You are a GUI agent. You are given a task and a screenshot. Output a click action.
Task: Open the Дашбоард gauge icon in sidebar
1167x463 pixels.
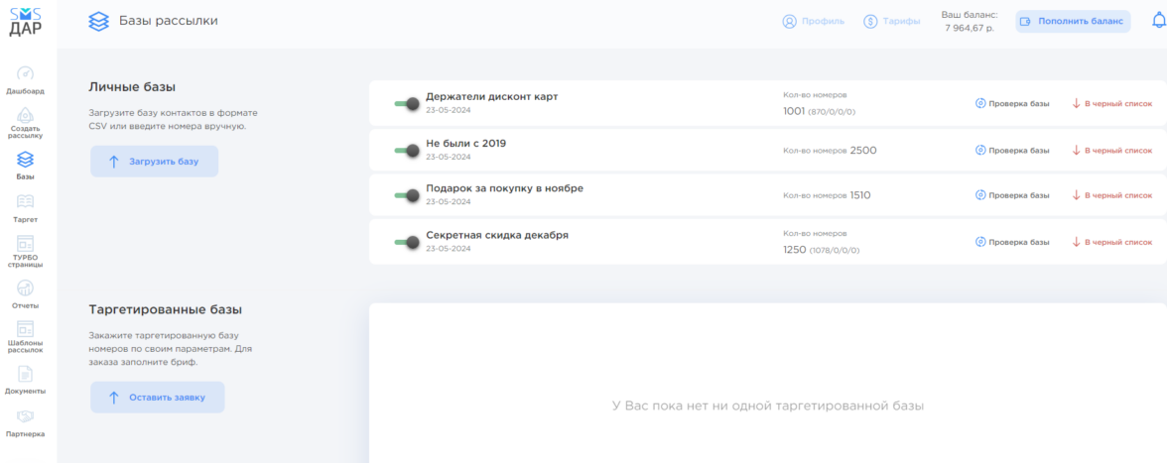[25, 73]
